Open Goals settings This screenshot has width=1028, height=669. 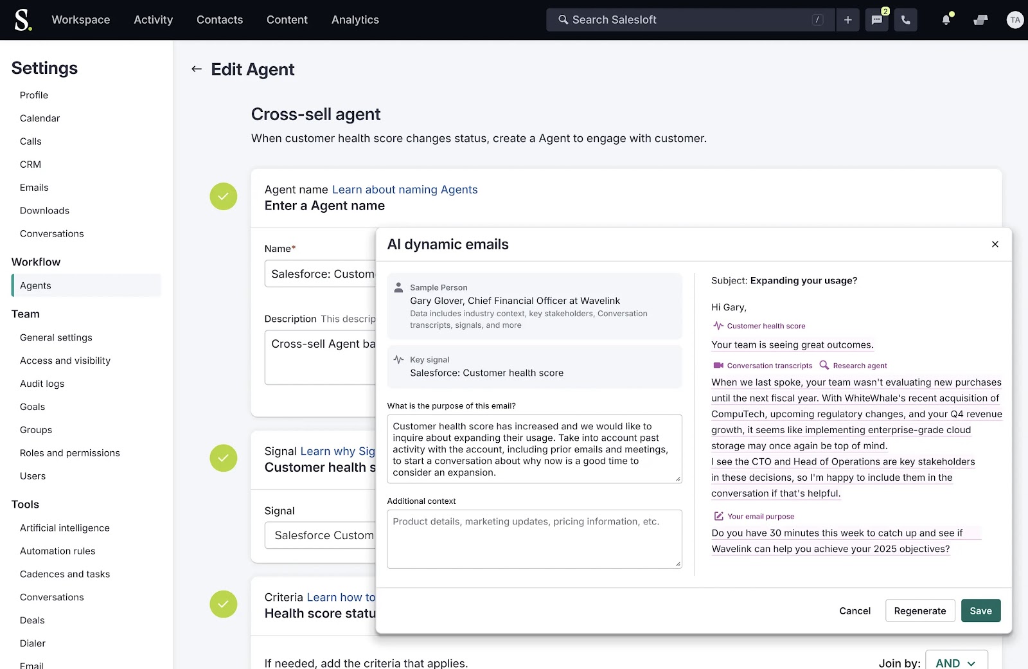pos(32,407)
